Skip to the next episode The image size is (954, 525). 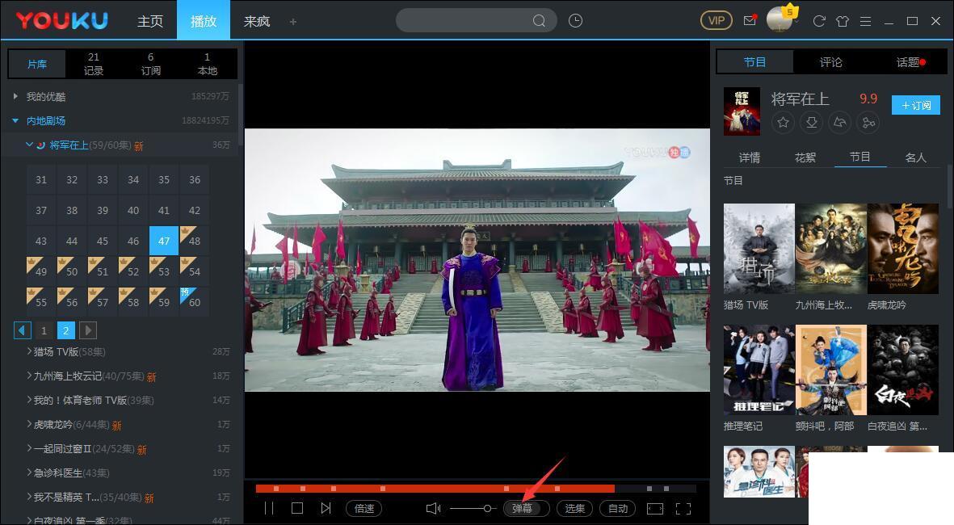(326, 508)
